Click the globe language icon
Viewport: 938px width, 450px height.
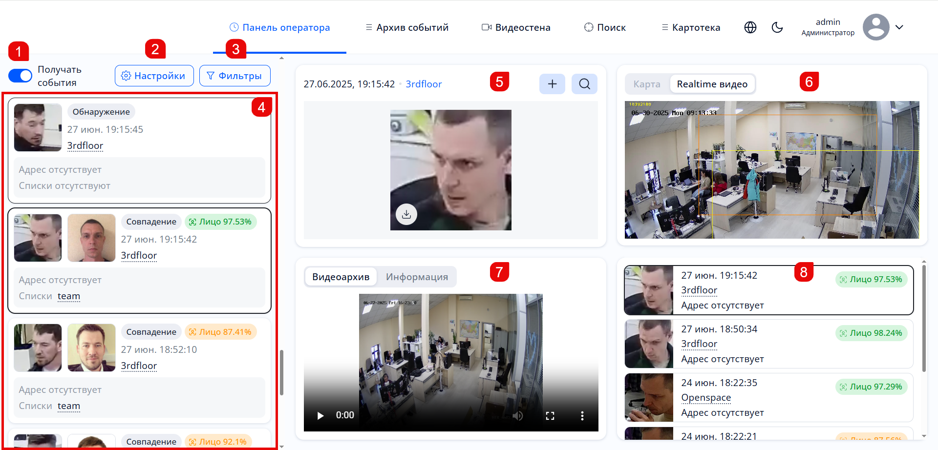750,27
